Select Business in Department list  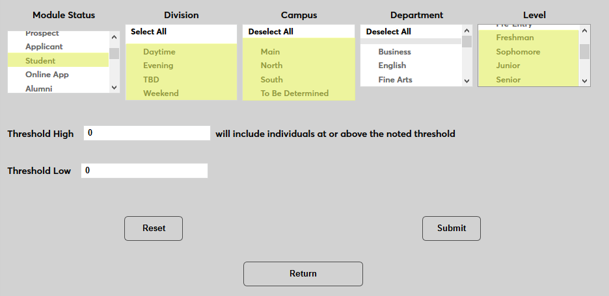(x=394, y=52)
